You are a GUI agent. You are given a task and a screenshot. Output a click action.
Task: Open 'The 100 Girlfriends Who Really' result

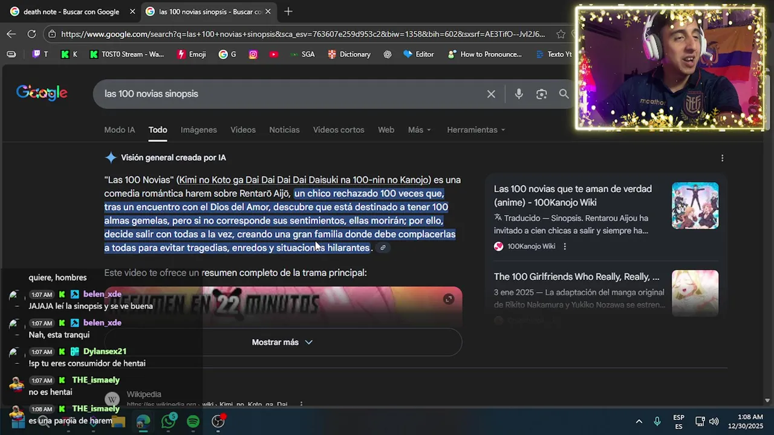click(x=576, y=277)
